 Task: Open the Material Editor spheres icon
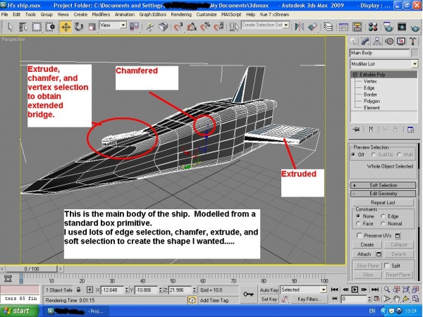373,27
